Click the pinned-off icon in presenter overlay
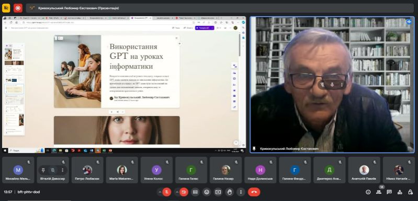This screenshot has height=201, width=418. pos(323,84)
